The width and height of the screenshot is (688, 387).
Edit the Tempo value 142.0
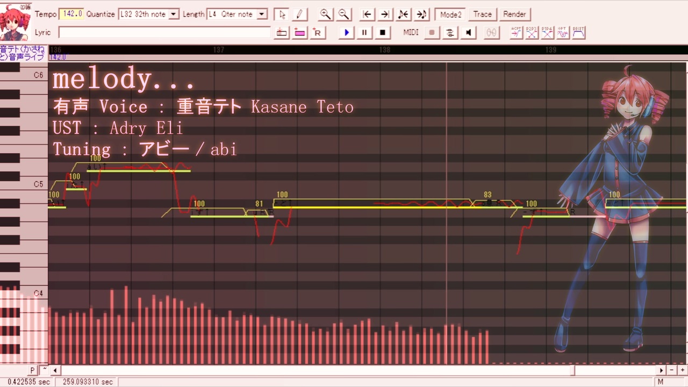coord(72,14)
